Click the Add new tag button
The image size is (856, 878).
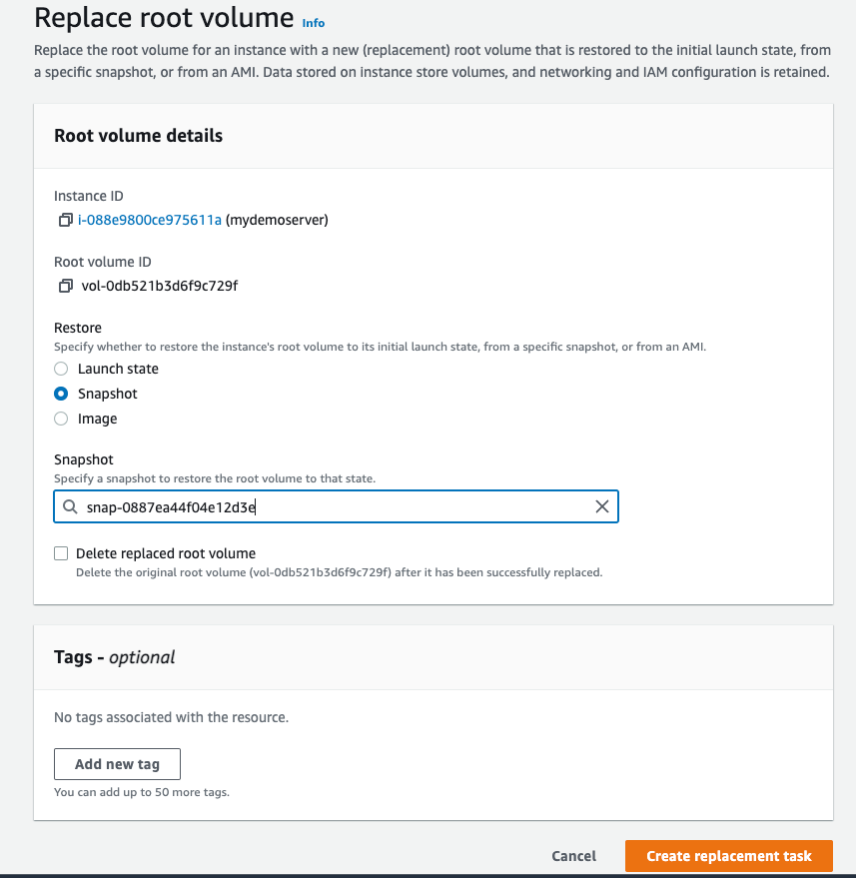click(x=117, y=764)
